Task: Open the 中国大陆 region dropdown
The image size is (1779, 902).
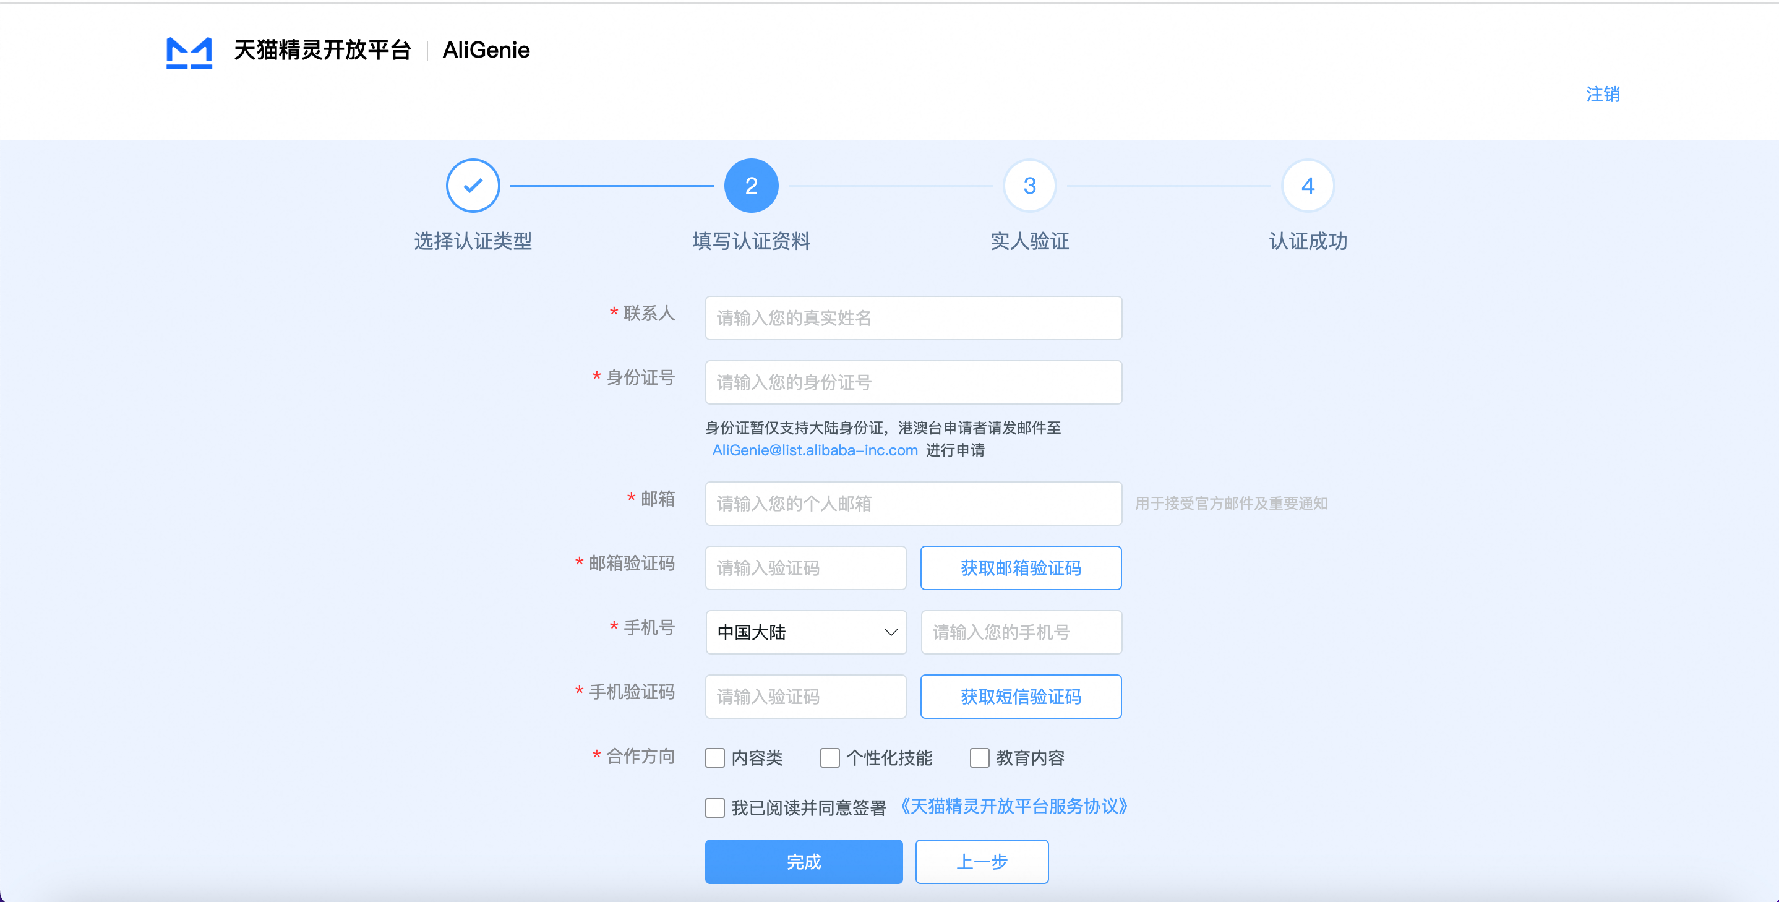Action: pyautogui.click(x=806, y=632)
